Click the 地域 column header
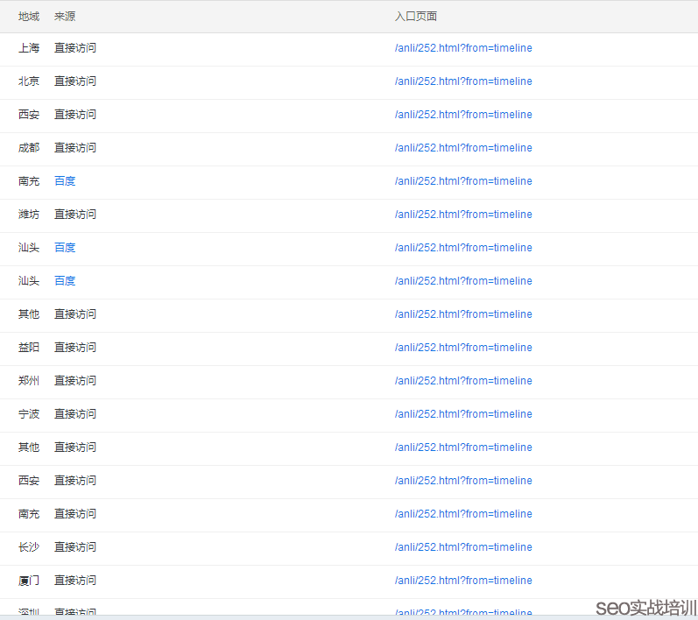The image size is (698, 620). pos(29,17)
